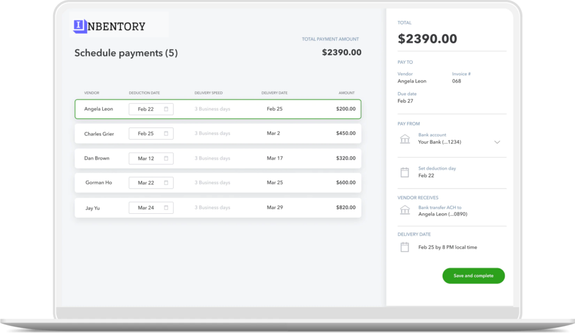Open calendar icon in Angela Leon's deduction date
This screenshot has width=575, height=334.
click(166, 109)
